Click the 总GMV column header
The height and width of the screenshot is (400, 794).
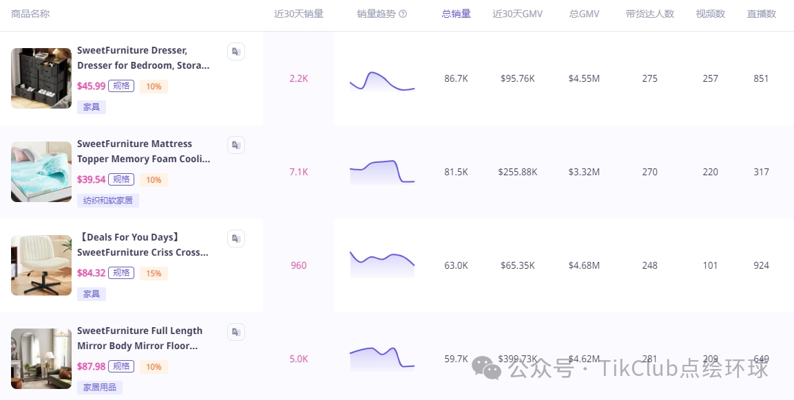(x=583, y=14)
